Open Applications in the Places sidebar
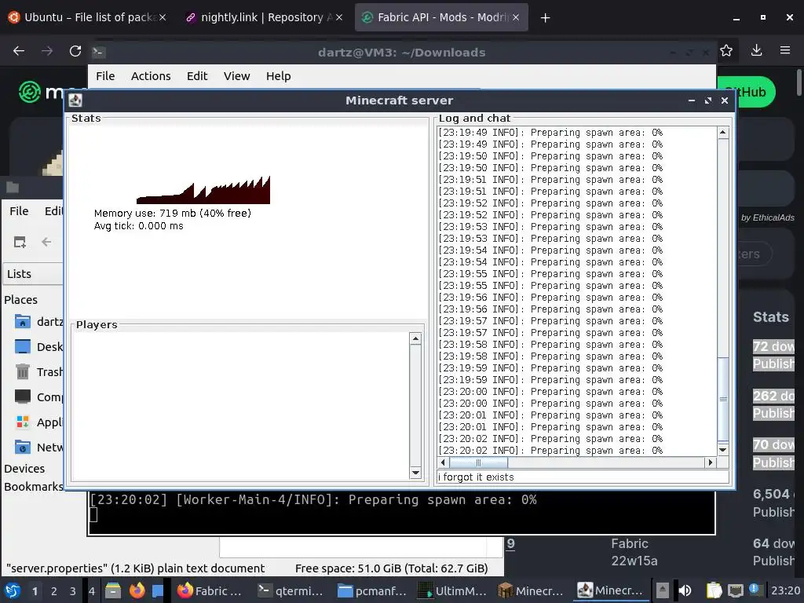804x603 pixels. 38,422
